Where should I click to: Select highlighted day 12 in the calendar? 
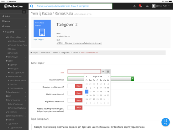[86, 91]
